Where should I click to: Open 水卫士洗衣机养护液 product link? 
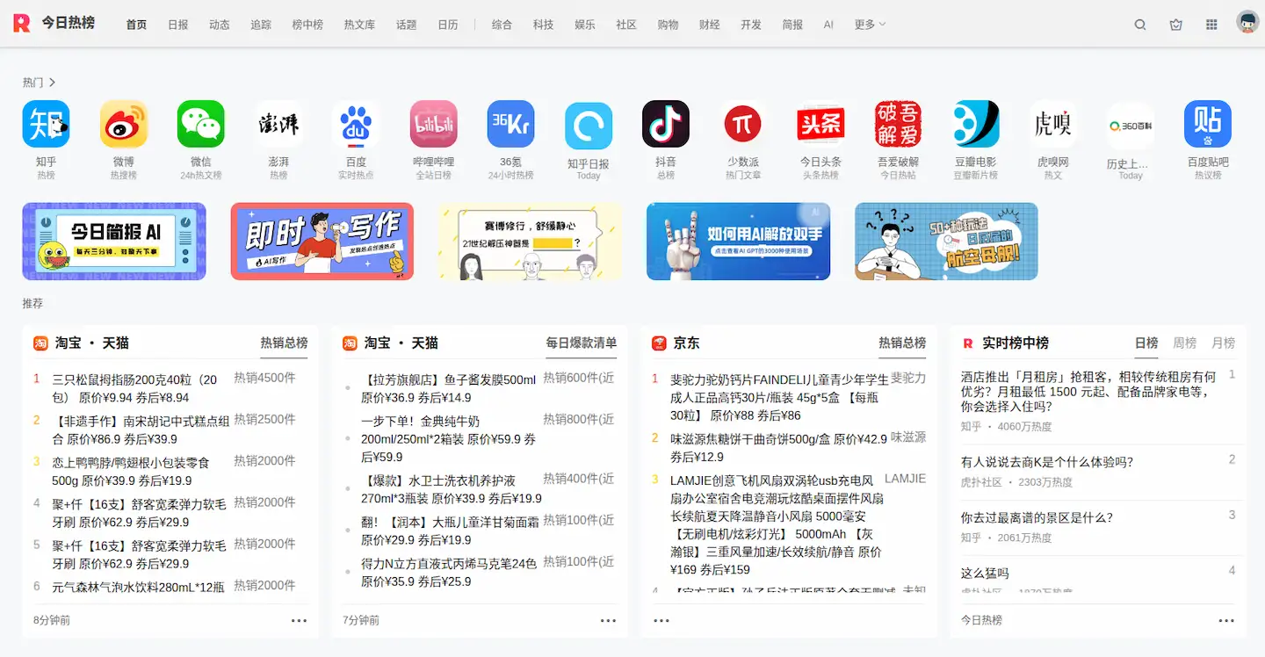point(452,489)
